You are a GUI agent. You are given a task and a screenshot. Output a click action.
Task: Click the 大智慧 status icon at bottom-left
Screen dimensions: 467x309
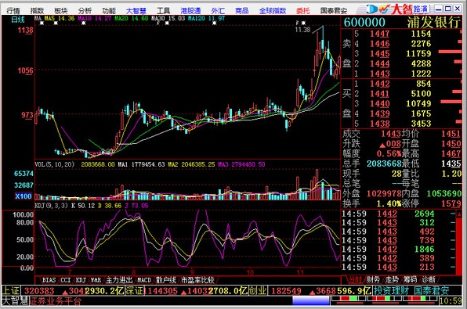(15, 300)
